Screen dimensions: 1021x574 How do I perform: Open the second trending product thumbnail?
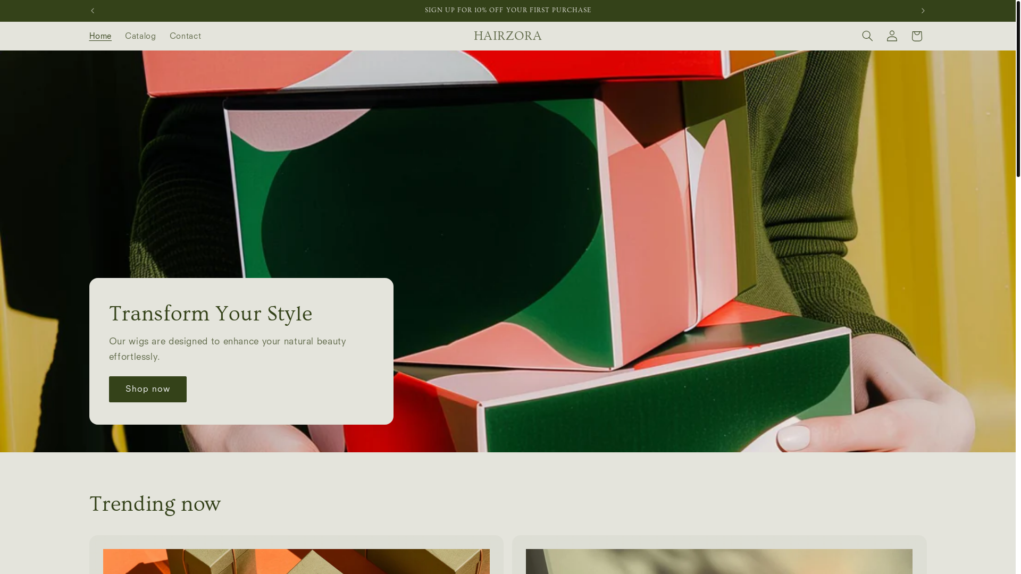point(719,561)
